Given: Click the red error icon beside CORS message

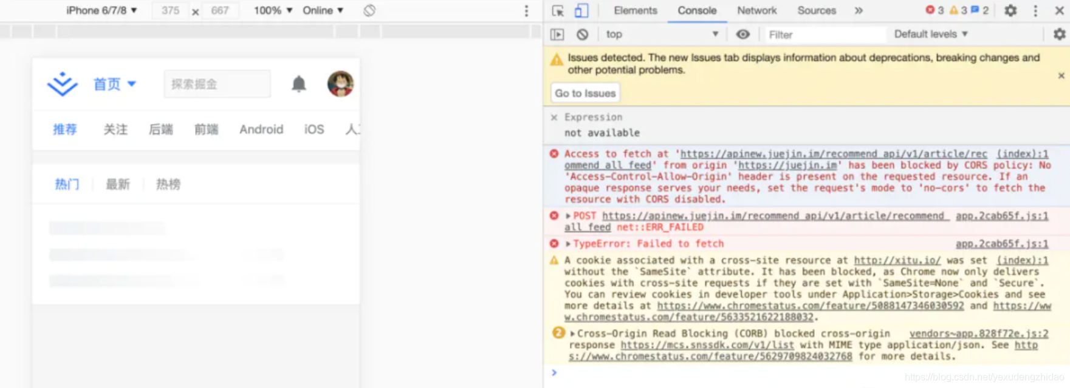Looking at the screenshot, I should tap(554, 154).
